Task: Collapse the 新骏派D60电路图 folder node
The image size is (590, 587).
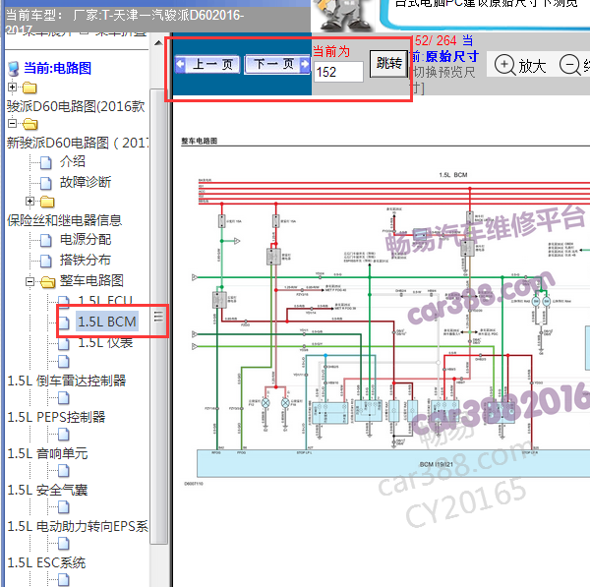Action: point(12,124)
